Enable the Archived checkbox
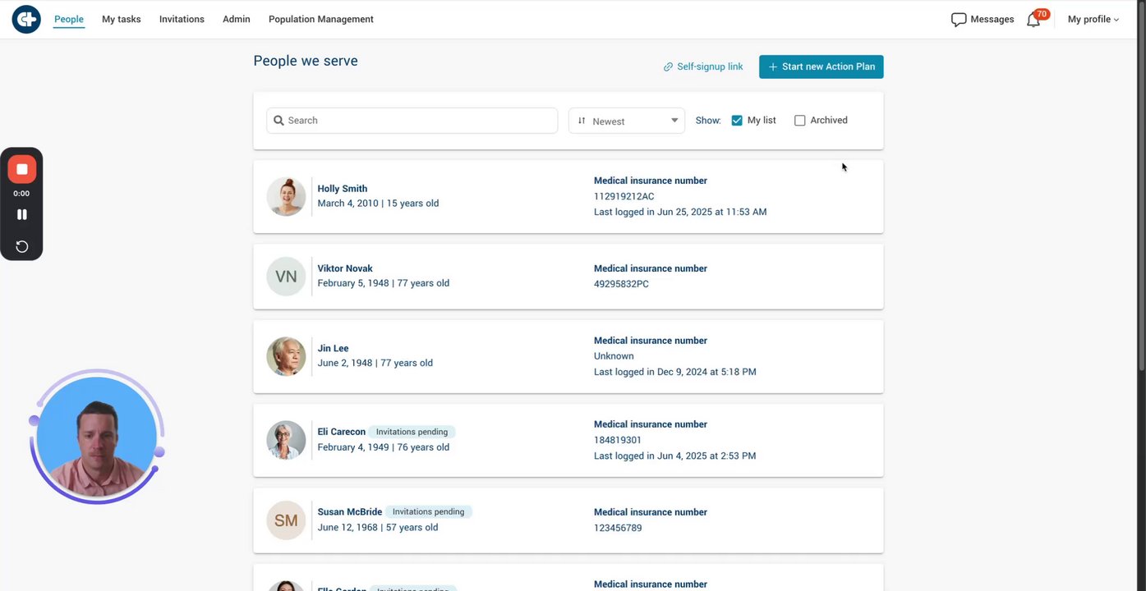Screen dimensions: 1146x591 pyautogui.click(x=799, y=121)
